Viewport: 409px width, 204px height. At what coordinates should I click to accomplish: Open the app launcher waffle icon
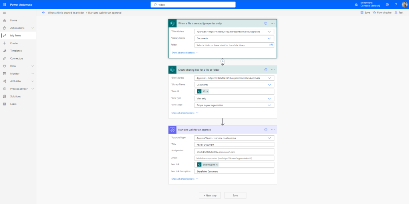pyautogui.click(x=4, y=4)
